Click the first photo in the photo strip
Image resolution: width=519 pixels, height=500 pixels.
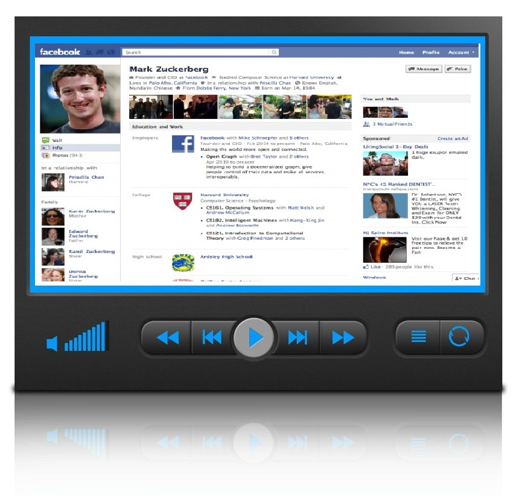[151, 107]
